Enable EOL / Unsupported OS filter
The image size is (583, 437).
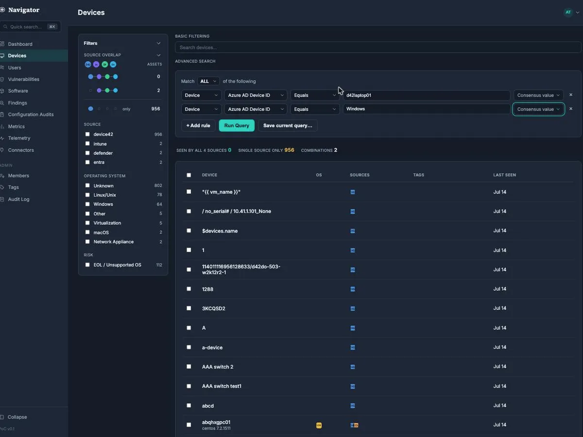87,265
